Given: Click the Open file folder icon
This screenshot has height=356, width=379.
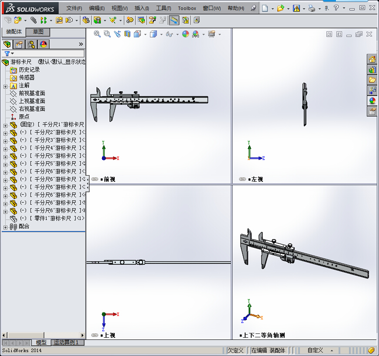Looking at the screenshot, I should coord(280,8).
